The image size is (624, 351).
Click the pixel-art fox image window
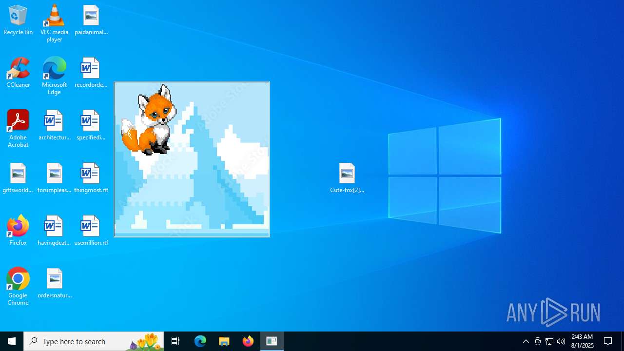(192, 159)
